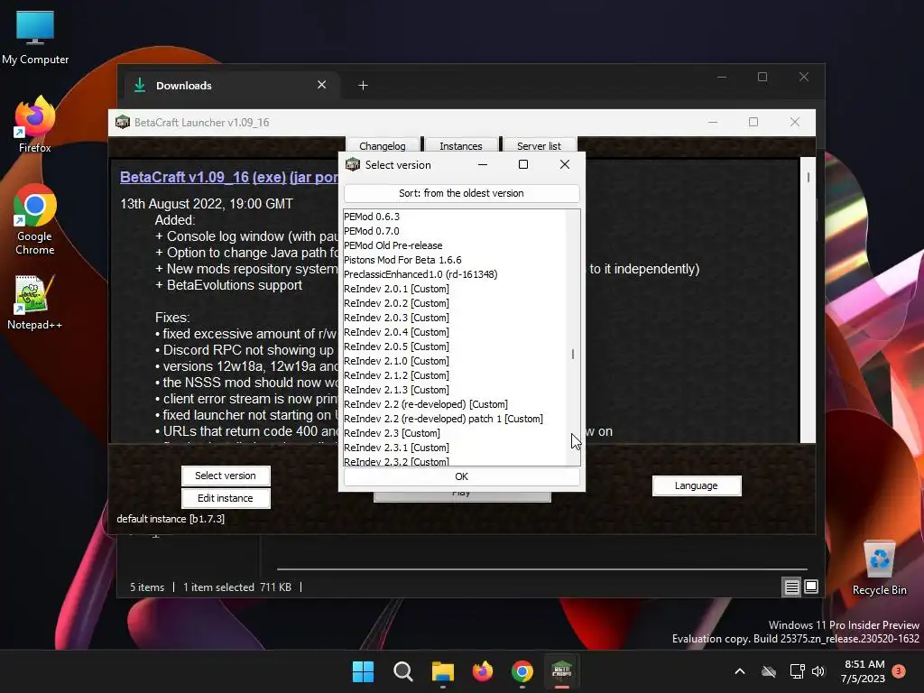Image resolution: width=924 pixels, height=693 pixels.
Task: Open notification badge in system tray
Action: (x=899, y=670)
